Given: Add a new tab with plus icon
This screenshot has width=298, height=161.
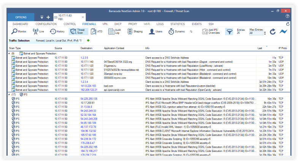Looking at the screenshot, I should (48, 17).
